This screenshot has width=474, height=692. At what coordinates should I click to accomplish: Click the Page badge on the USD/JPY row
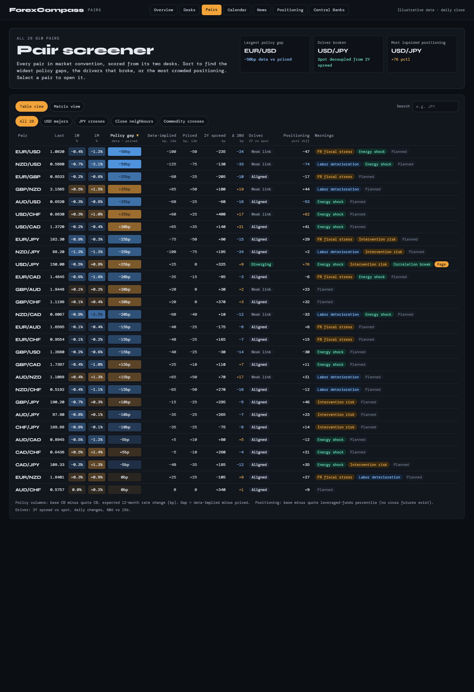click(x=441, y=264)
